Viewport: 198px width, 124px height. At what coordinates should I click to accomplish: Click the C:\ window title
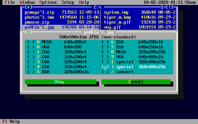pyautogui.click(x=98, y=7)
